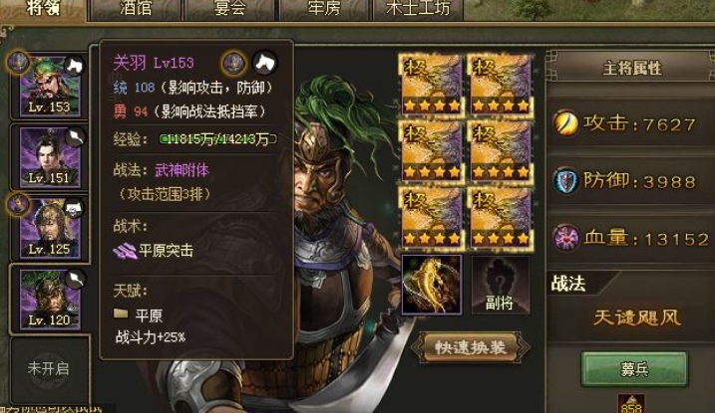Select the Lv.120 general portrait
Image resolution: width=715 pixels, height=413 pixels.
click(49, 300)
